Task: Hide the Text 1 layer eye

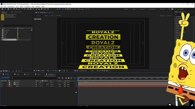Action: click(1, 83)
